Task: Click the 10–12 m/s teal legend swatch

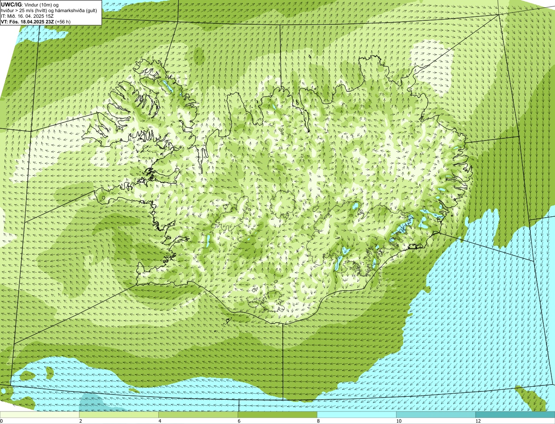Action: click(436, 415)
